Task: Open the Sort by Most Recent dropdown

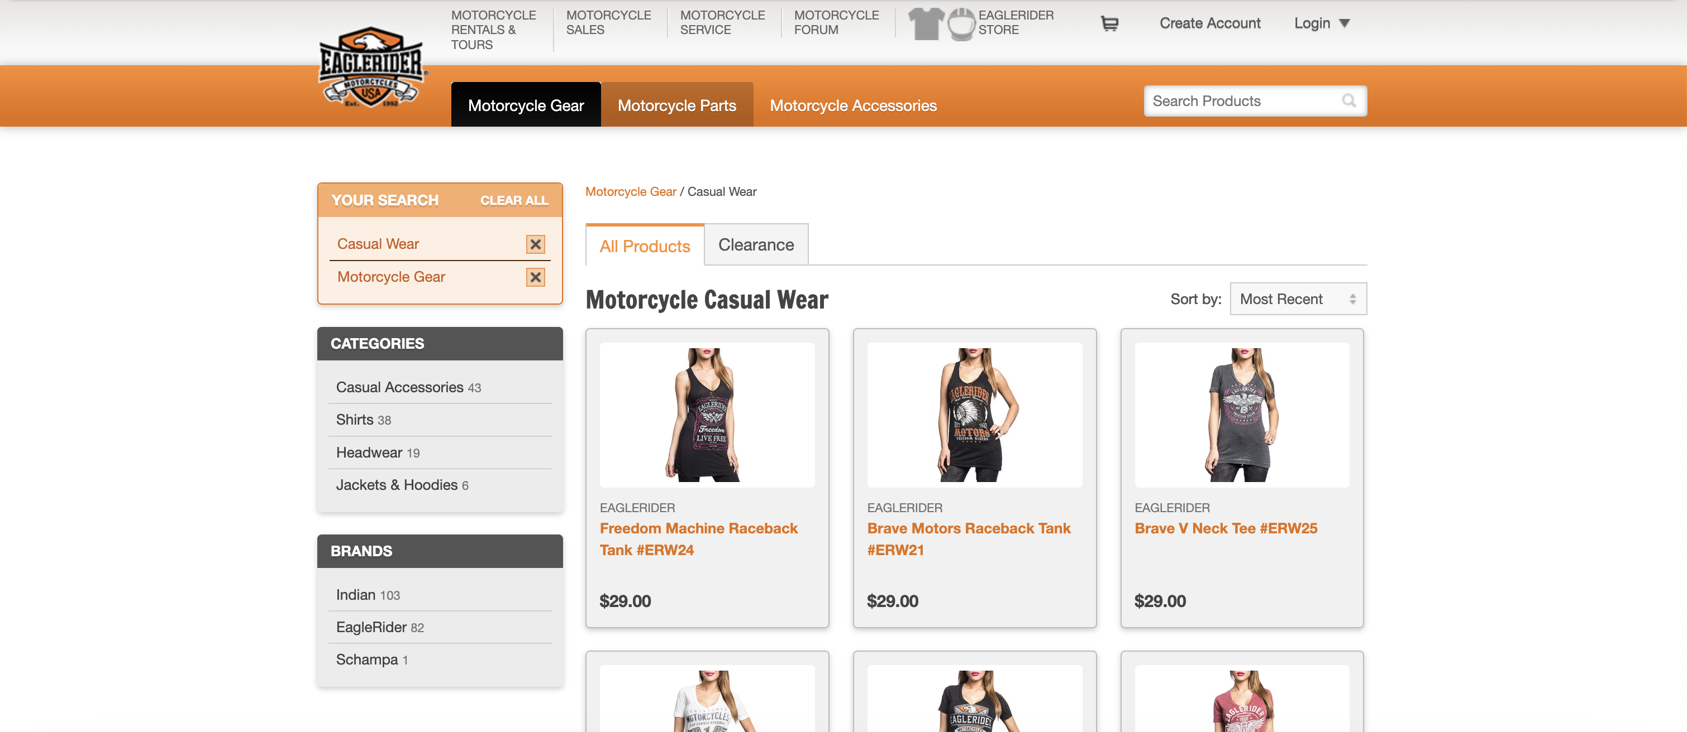Action: click(x=1298, y=299)
